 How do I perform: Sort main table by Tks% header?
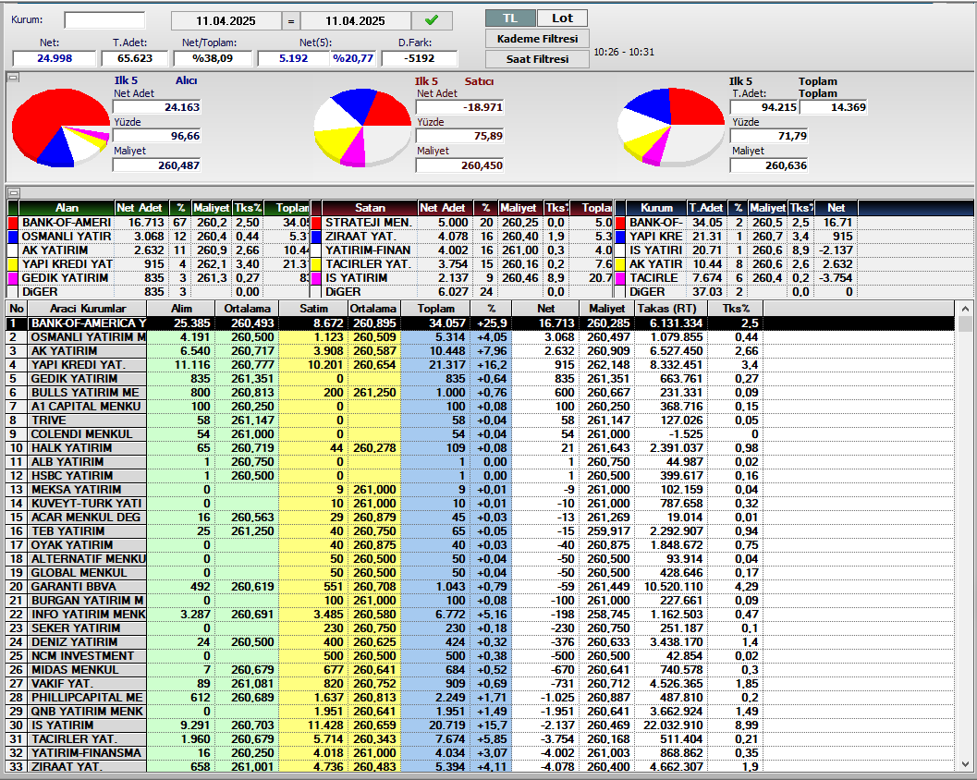coord(735,309)
